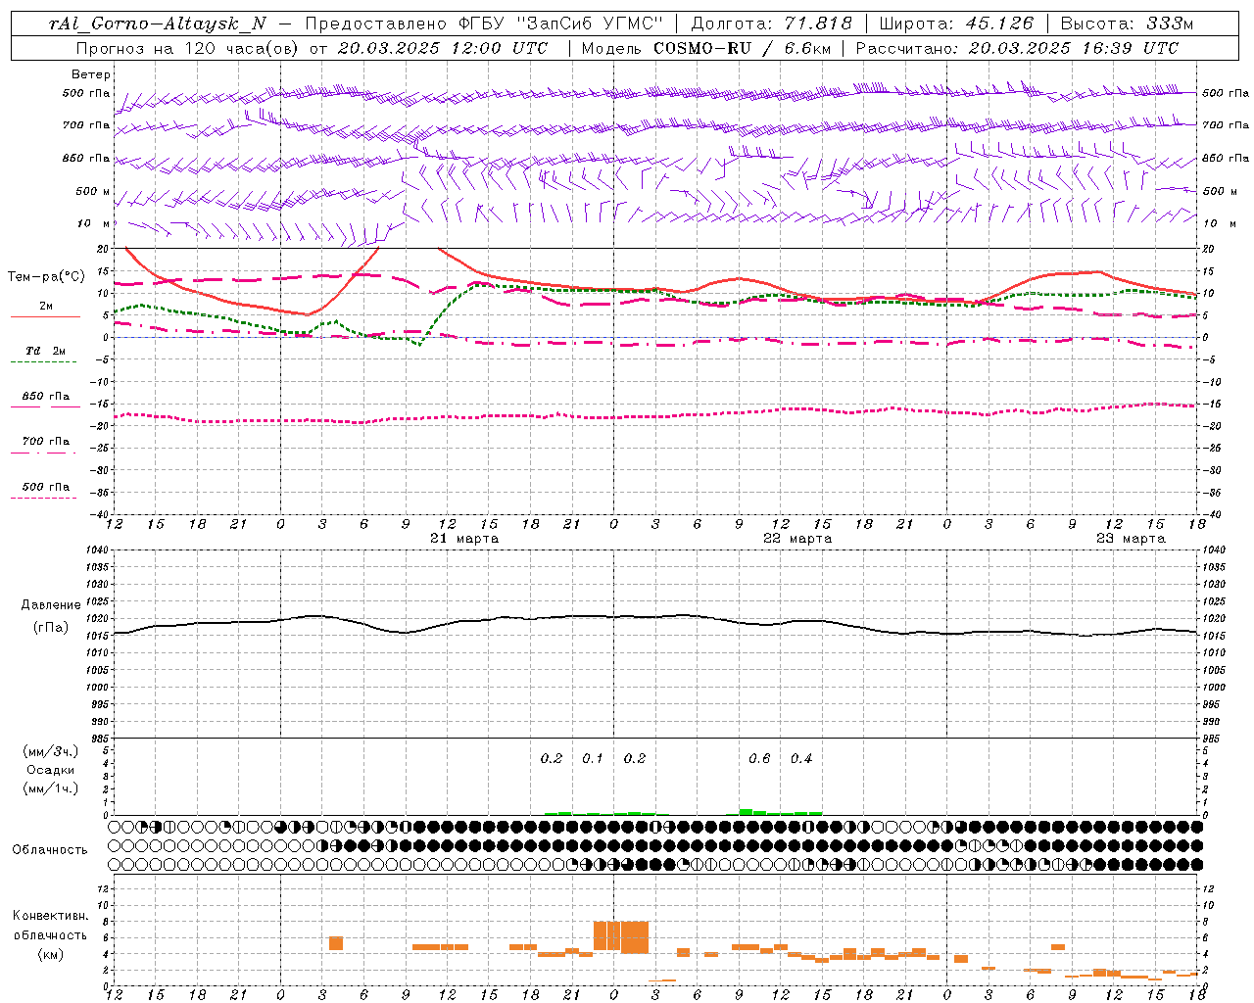Click the 21 марта date label
The width and height of the screenshot is (1254, 1003).
click(464, 539)
